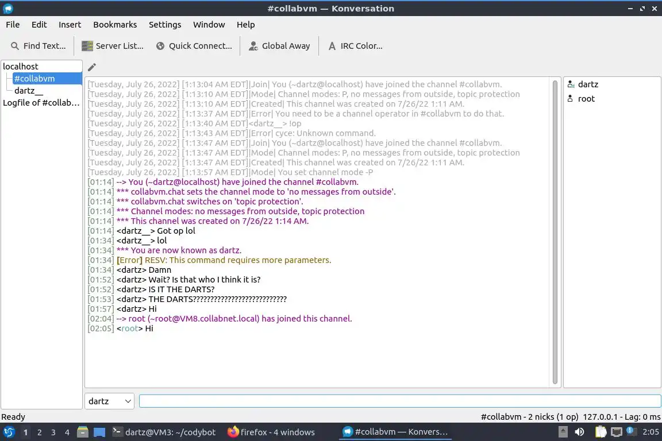
Task: Switch to the dartz@VM3 terminal window
Action: (x=164, y=432)
